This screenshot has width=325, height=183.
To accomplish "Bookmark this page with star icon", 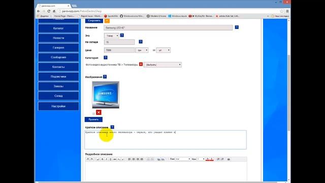I will coord(282,11).
